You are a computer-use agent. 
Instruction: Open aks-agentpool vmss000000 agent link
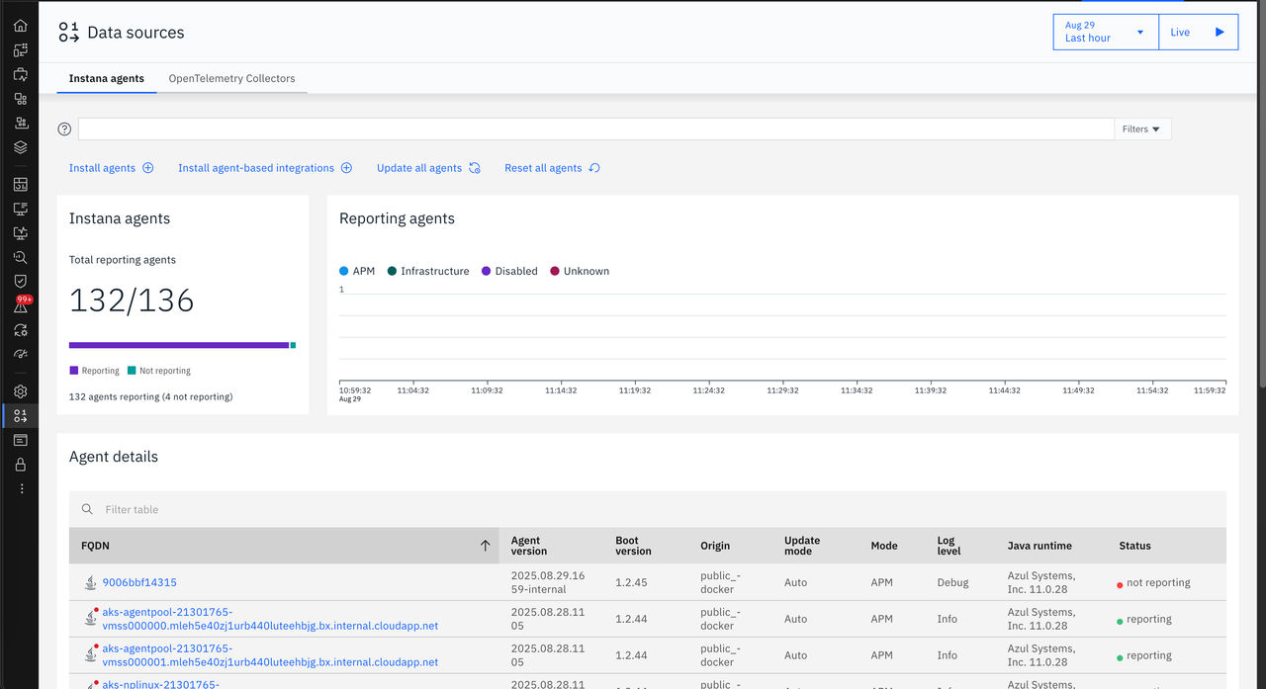[270, 619]
